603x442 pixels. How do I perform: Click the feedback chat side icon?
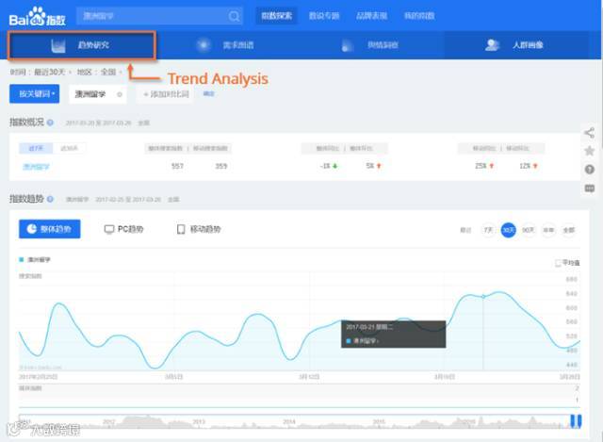coord(590,188)
